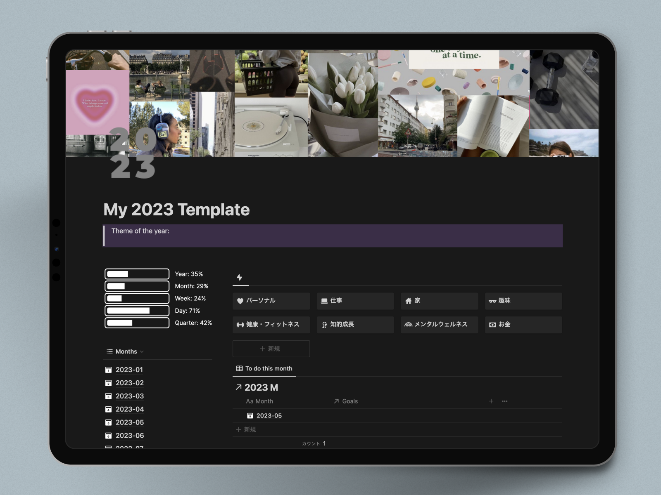Click the money icon on お金 card
The image size is (661, 495).
492,325
